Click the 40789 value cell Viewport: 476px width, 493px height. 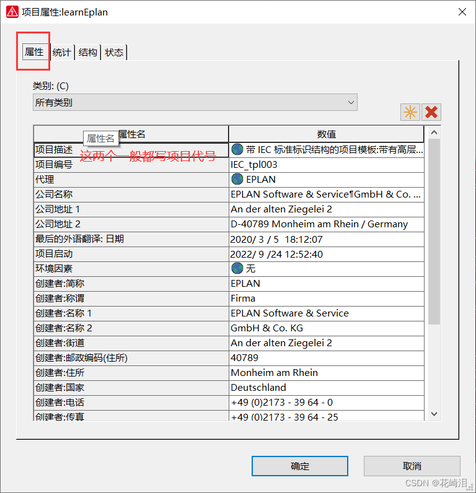point(326,358)
